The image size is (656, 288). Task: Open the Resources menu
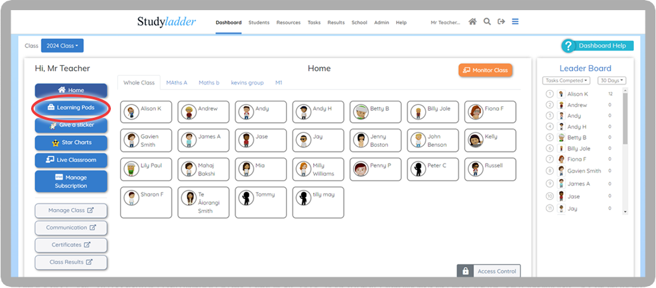click(288, 22)
